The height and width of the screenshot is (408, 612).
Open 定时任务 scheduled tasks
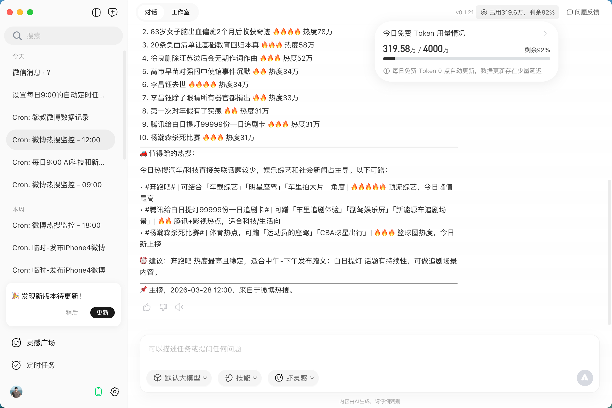40,365
